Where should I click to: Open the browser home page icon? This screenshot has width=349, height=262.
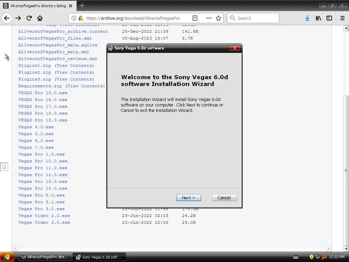click(x=40, y=18)
